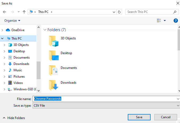Screen dimensions: 180x123
Task: Select OneDrive in the navigation pane
Action: pyautogui.click(x=18, y=30)
